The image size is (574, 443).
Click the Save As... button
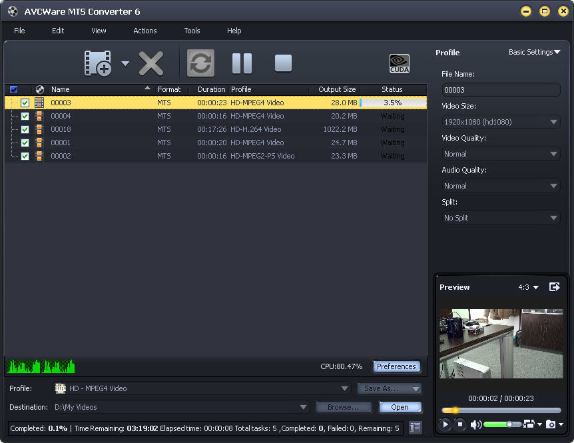[389, 388]
